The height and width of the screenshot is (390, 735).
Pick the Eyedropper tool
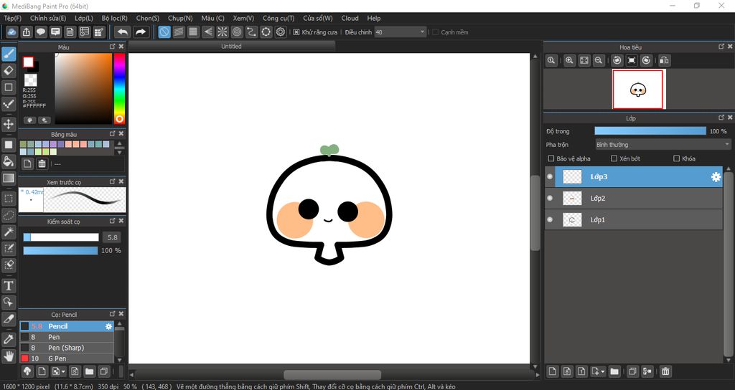tap(9, 339)
